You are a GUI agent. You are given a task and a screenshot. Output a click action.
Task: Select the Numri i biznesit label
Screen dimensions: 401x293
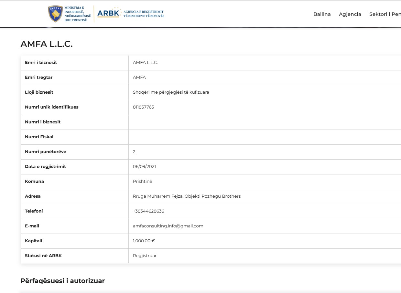[43, 122]
